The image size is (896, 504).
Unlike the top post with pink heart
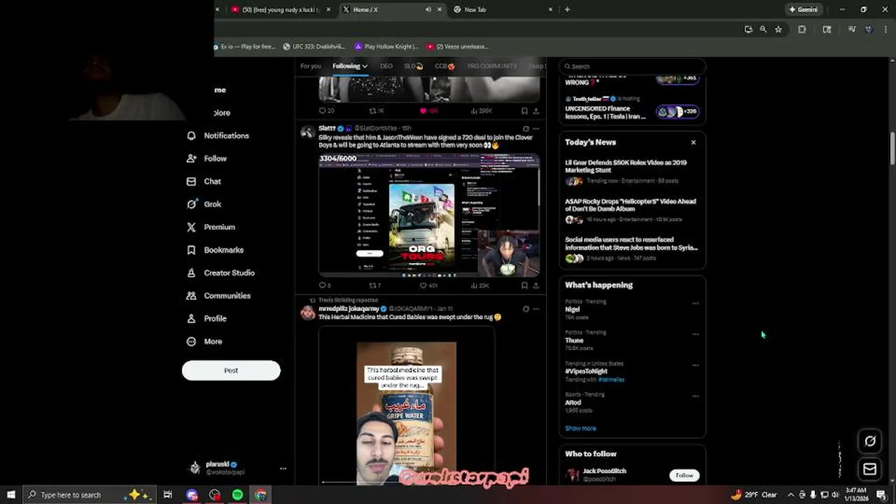click(x=428, y=111)
